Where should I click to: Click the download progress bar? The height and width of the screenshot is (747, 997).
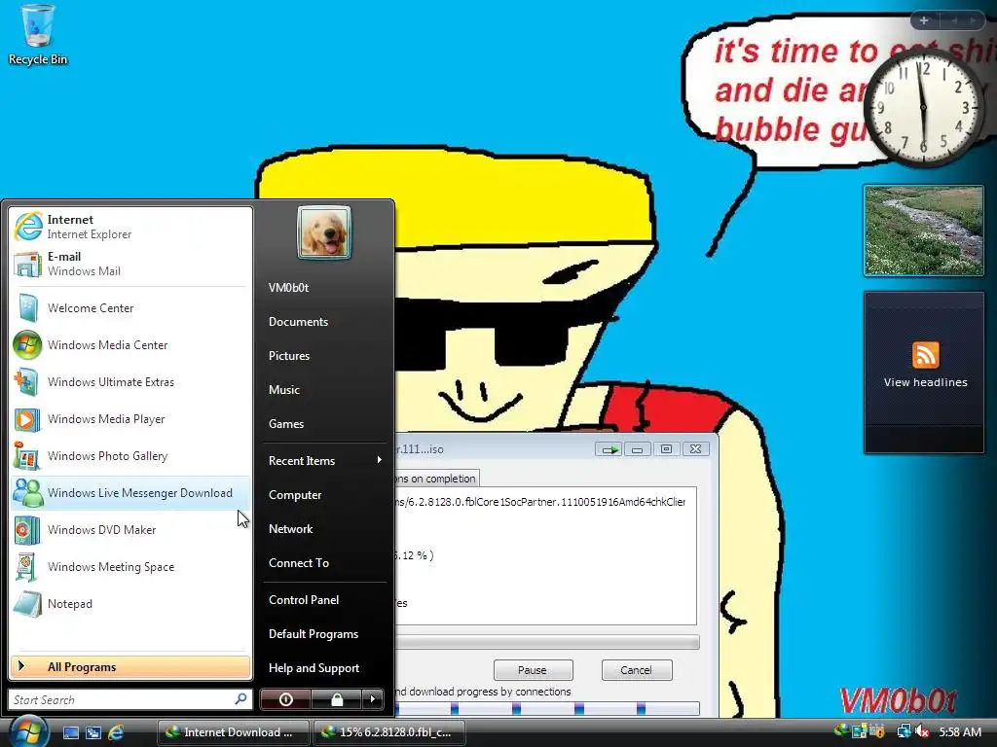pos(547,642)
